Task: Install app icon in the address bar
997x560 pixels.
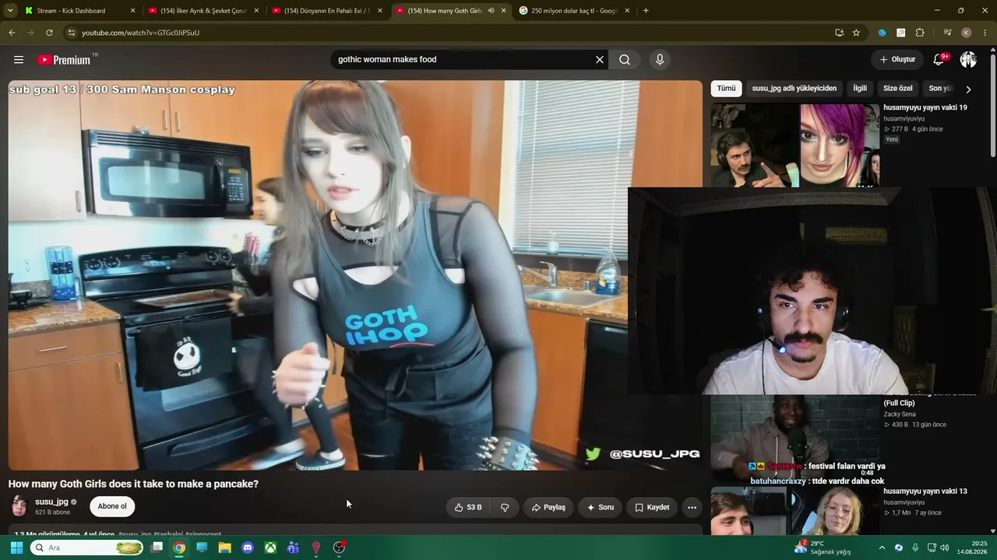Action: (x=839, y=33)
